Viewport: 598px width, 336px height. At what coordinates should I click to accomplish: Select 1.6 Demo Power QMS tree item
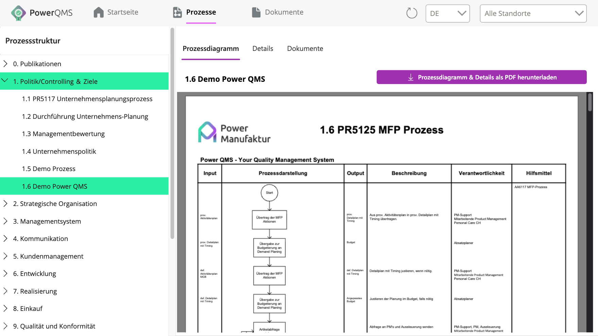point(84,186)
